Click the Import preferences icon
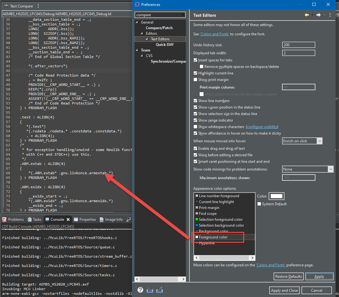Viewport: 339px width, 297px height. coord(150,290)
